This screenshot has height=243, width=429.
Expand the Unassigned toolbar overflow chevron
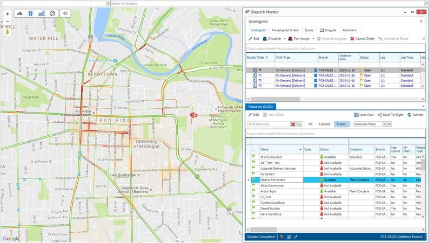[424, 39]
